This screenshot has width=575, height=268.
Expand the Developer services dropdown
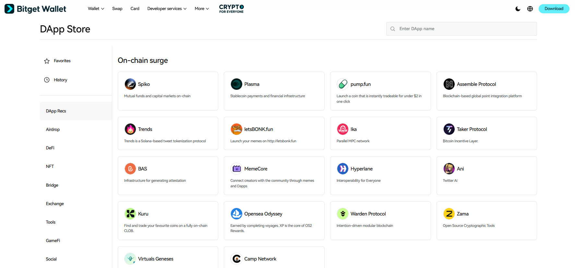[x=167, y=9]
